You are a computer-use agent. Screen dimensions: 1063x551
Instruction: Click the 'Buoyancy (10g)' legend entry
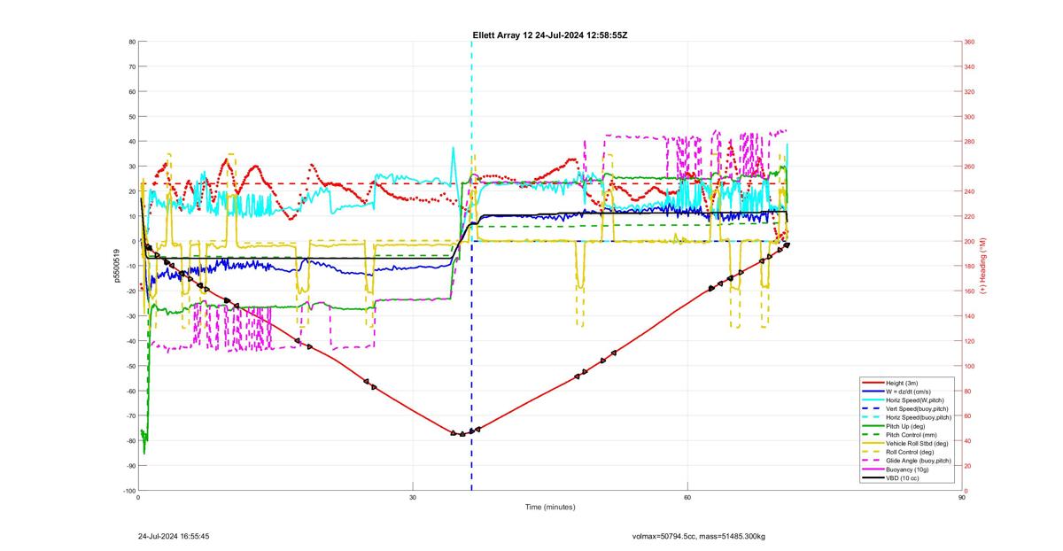pyautogui.click(x=907, y=470)
